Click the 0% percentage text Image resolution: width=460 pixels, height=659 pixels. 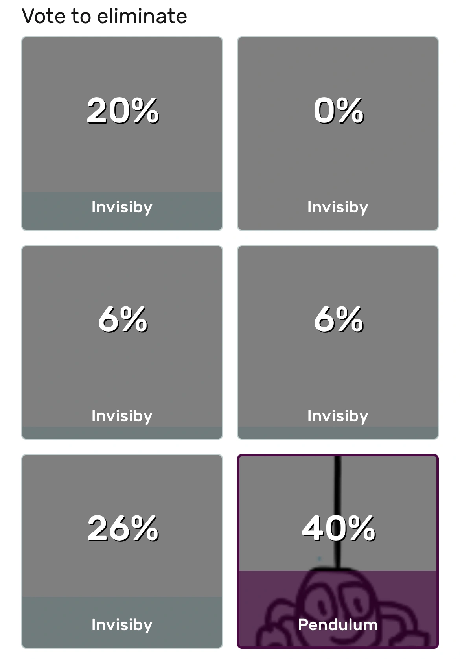click(x=338, y=111)
